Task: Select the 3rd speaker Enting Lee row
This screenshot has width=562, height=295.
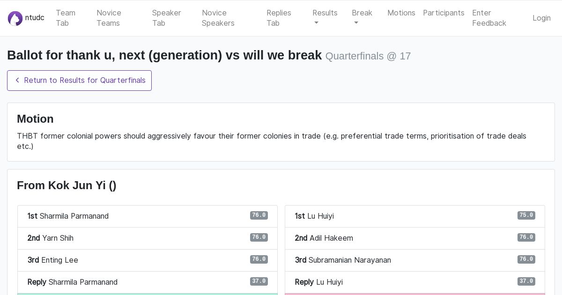Action: [147, 260]
